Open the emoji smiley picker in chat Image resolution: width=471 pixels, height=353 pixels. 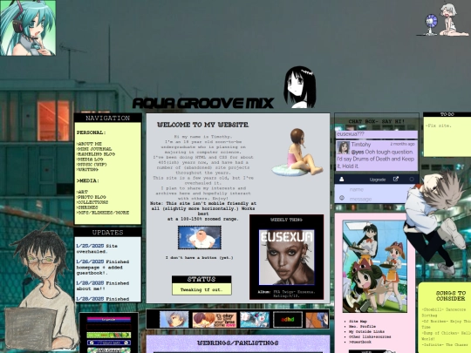[342, 198]
